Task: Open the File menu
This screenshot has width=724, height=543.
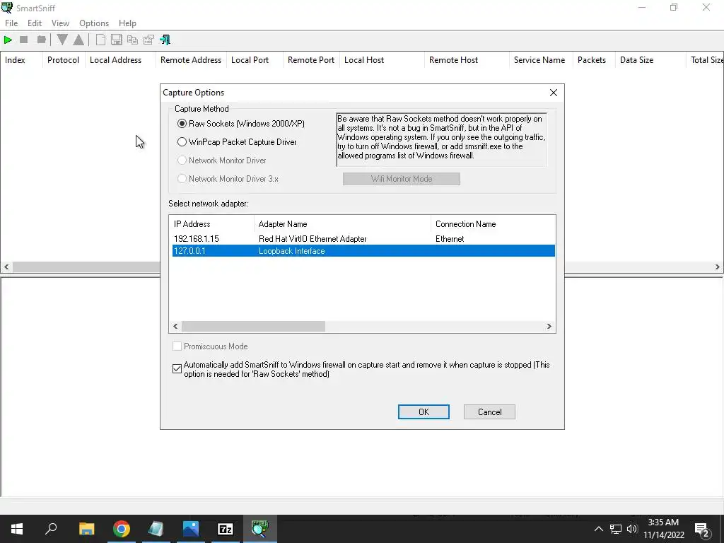Action: 11,23
